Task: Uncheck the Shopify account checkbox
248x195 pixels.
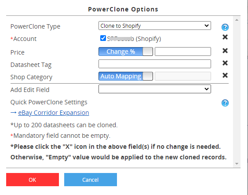Action: 103,38
